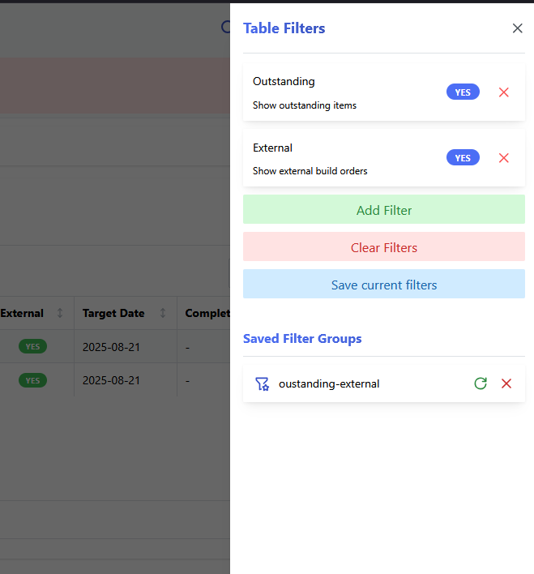Click the Add Filter button
The image size is (534, 574).
(x=384, y=209)
